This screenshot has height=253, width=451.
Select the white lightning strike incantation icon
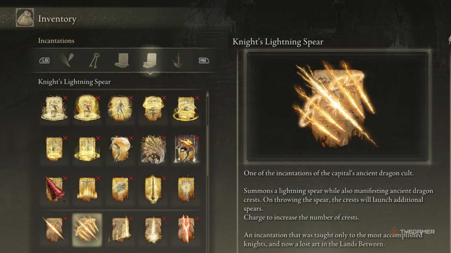click(x=153, y=229)
